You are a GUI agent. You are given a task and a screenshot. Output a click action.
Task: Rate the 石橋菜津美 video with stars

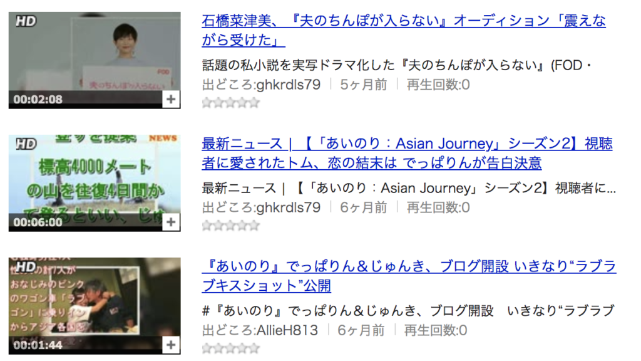[231, 102]
